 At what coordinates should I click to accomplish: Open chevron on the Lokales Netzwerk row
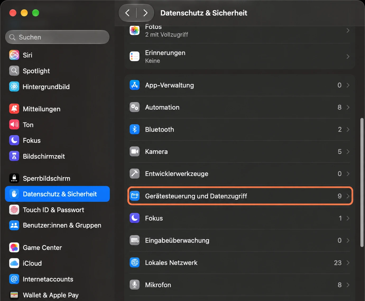tap(348, 263)
